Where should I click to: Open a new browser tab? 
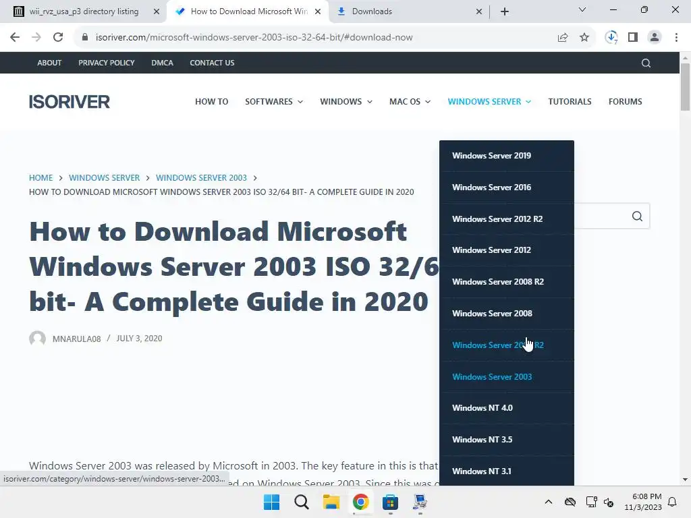click(x=505, y=11)
